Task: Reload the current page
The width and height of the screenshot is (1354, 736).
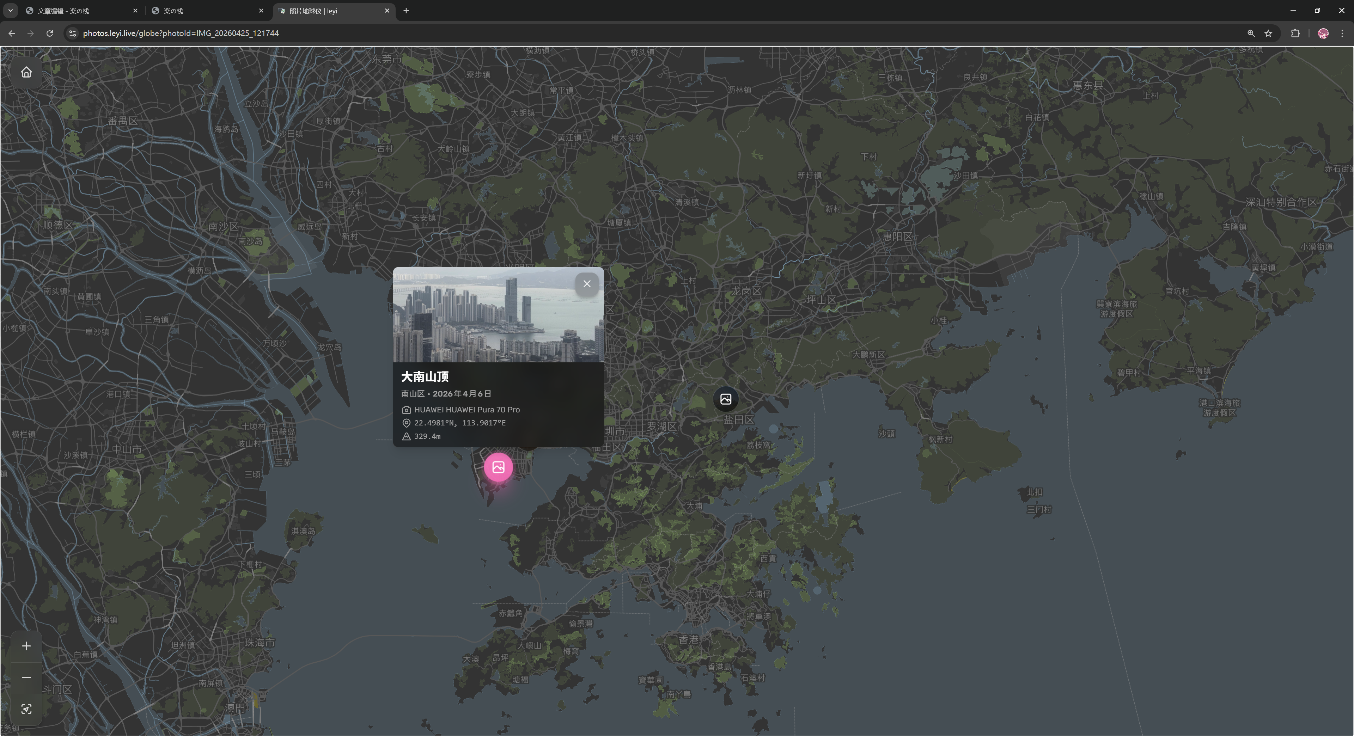Action: pyautogui.click(x=49, y=33)
